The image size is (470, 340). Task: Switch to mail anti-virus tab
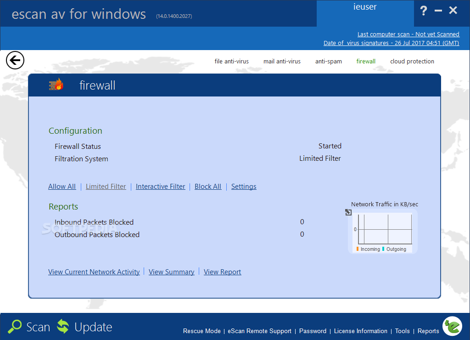click(x=282, y=61)
